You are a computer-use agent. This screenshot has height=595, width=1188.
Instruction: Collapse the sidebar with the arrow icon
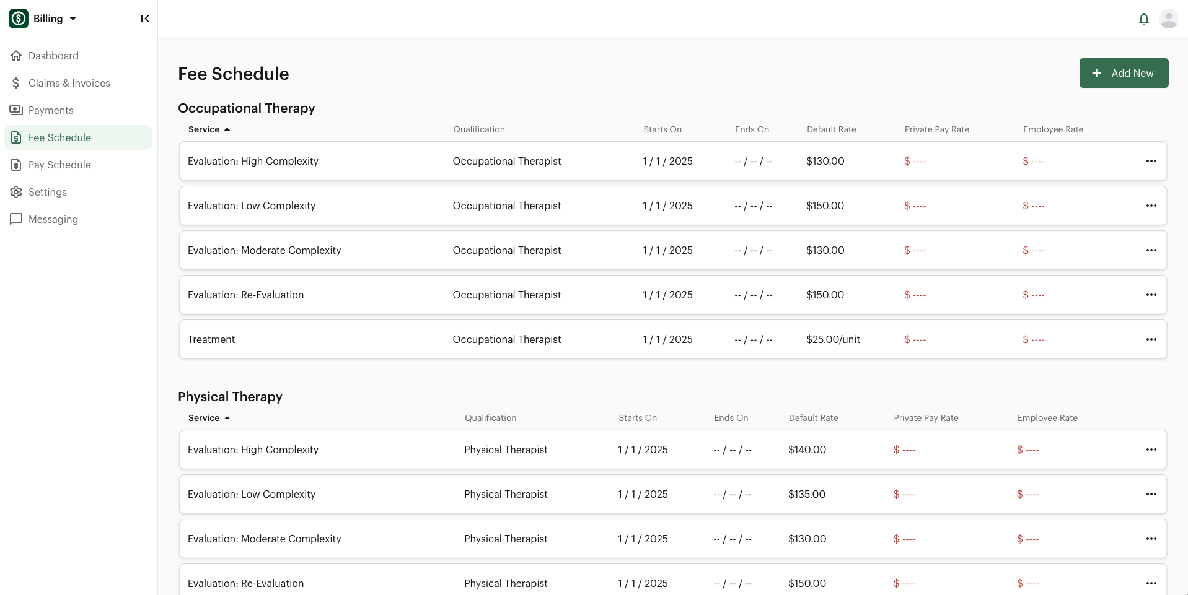144,19
